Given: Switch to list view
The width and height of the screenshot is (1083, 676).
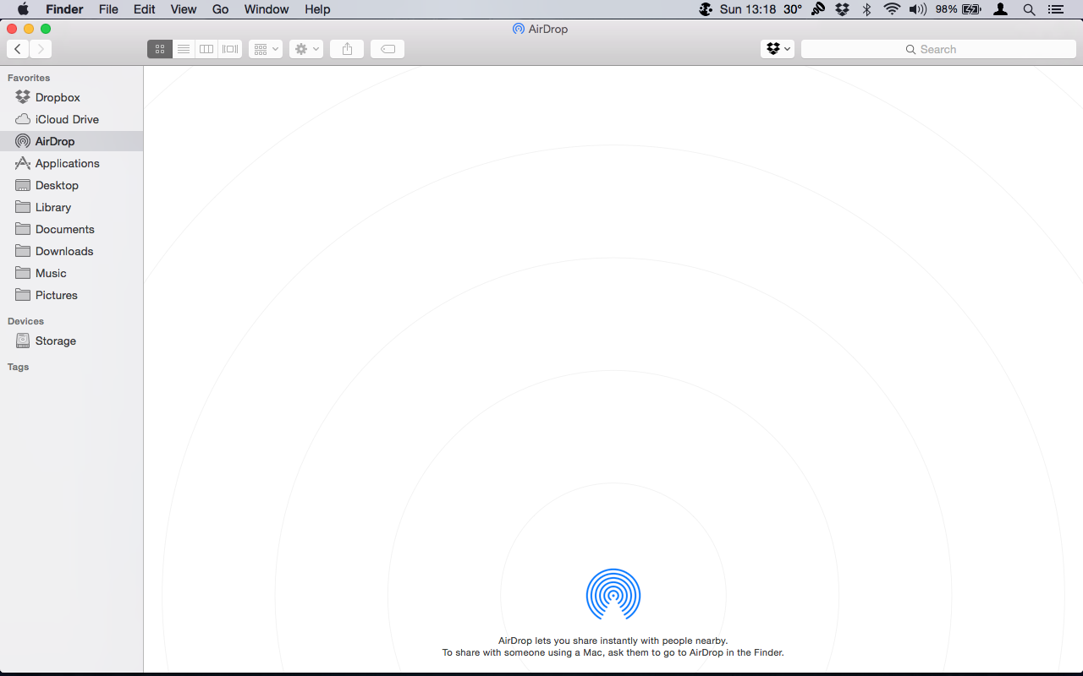Looking at the screenshot, I should 184,49.
